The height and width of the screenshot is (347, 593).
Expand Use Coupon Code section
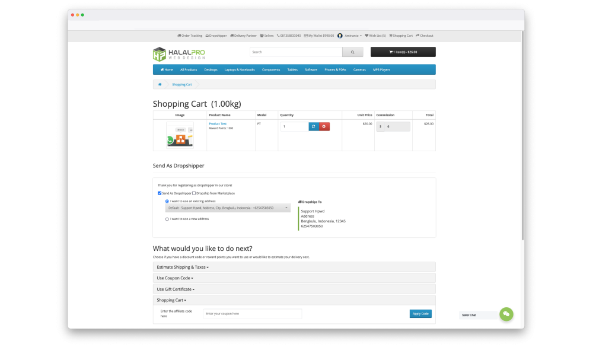(x=175, y=278)
